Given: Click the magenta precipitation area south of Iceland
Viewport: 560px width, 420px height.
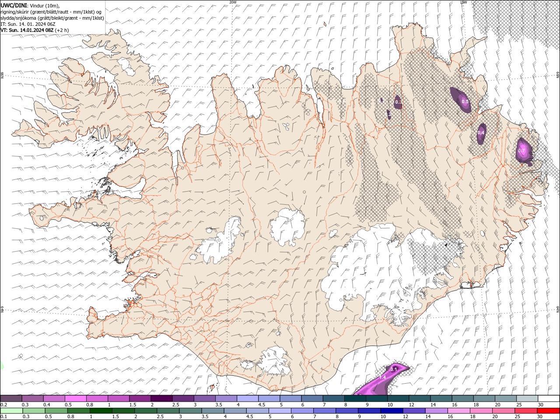Looking at the screenshot, I should pyautogui.click(x=381, y=379).
